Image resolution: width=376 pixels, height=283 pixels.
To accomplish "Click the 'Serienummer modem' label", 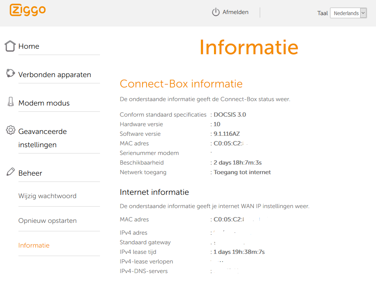I will [x=149, y=153].
